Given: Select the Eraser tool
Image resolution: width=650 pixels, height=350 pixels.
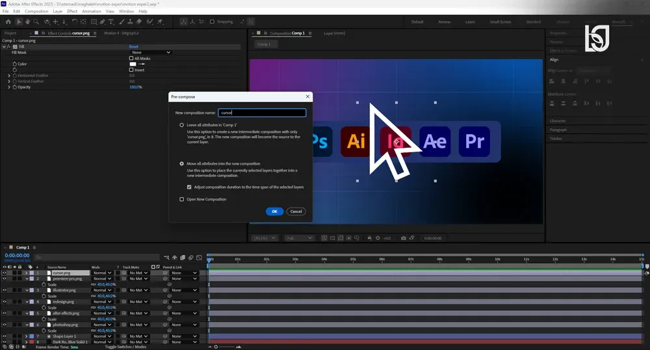Looking at the screenshot, I should [x=139, y=21].
